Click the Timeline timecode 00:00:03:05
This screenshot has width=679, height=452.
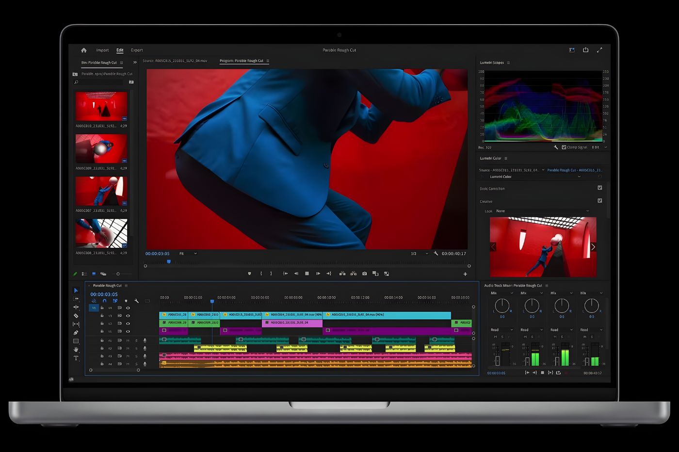click(104, 294)
